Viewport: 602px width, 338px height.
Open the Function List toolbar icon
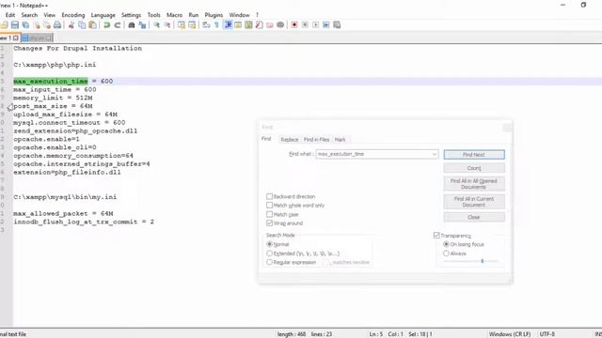260,25
